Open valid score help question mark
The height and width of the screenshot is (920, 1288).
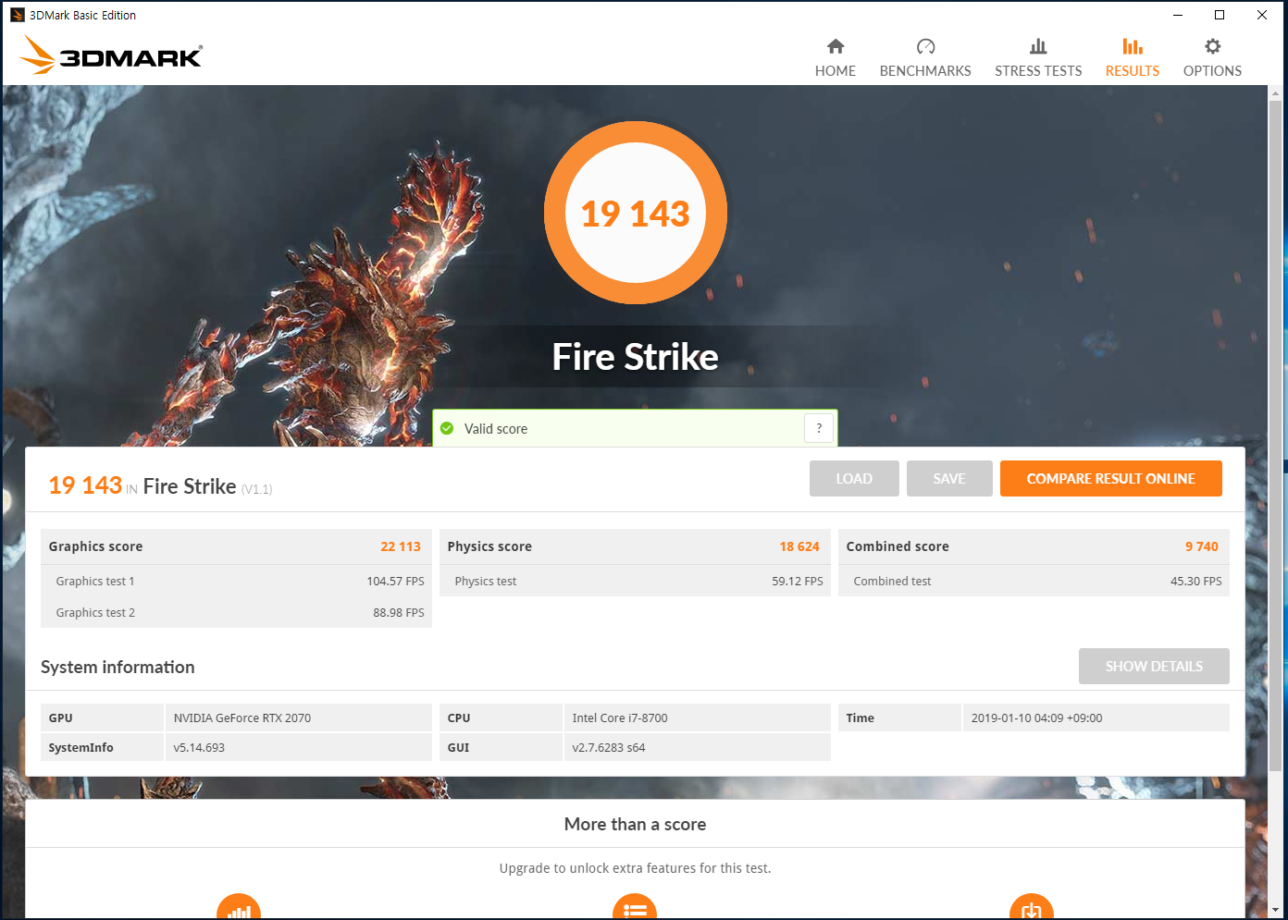click(819, 428)
